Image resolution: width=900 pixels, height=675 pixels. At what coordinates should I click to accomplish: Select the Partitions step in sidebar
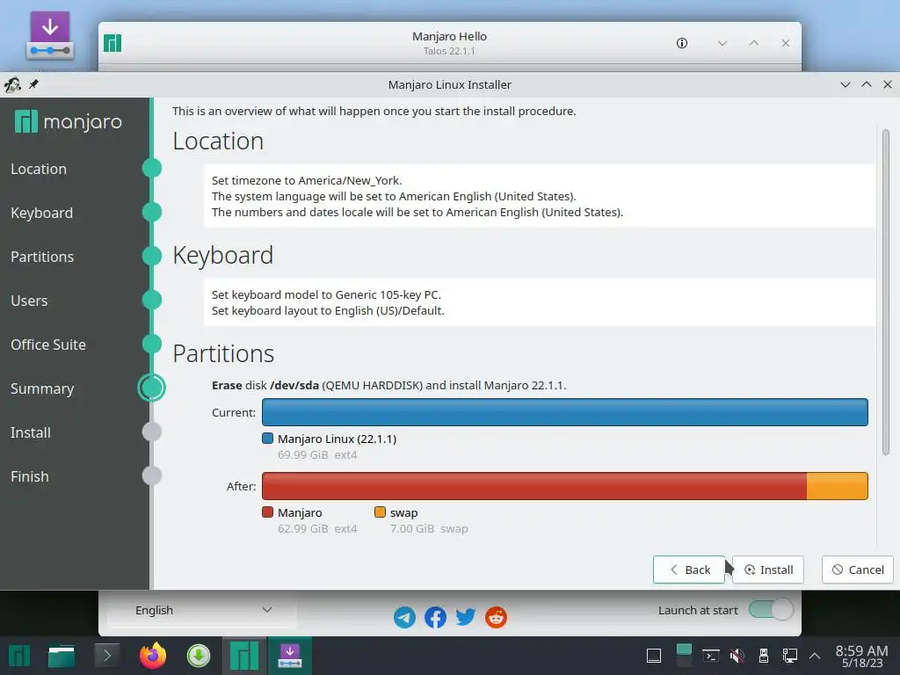point(42,257)
